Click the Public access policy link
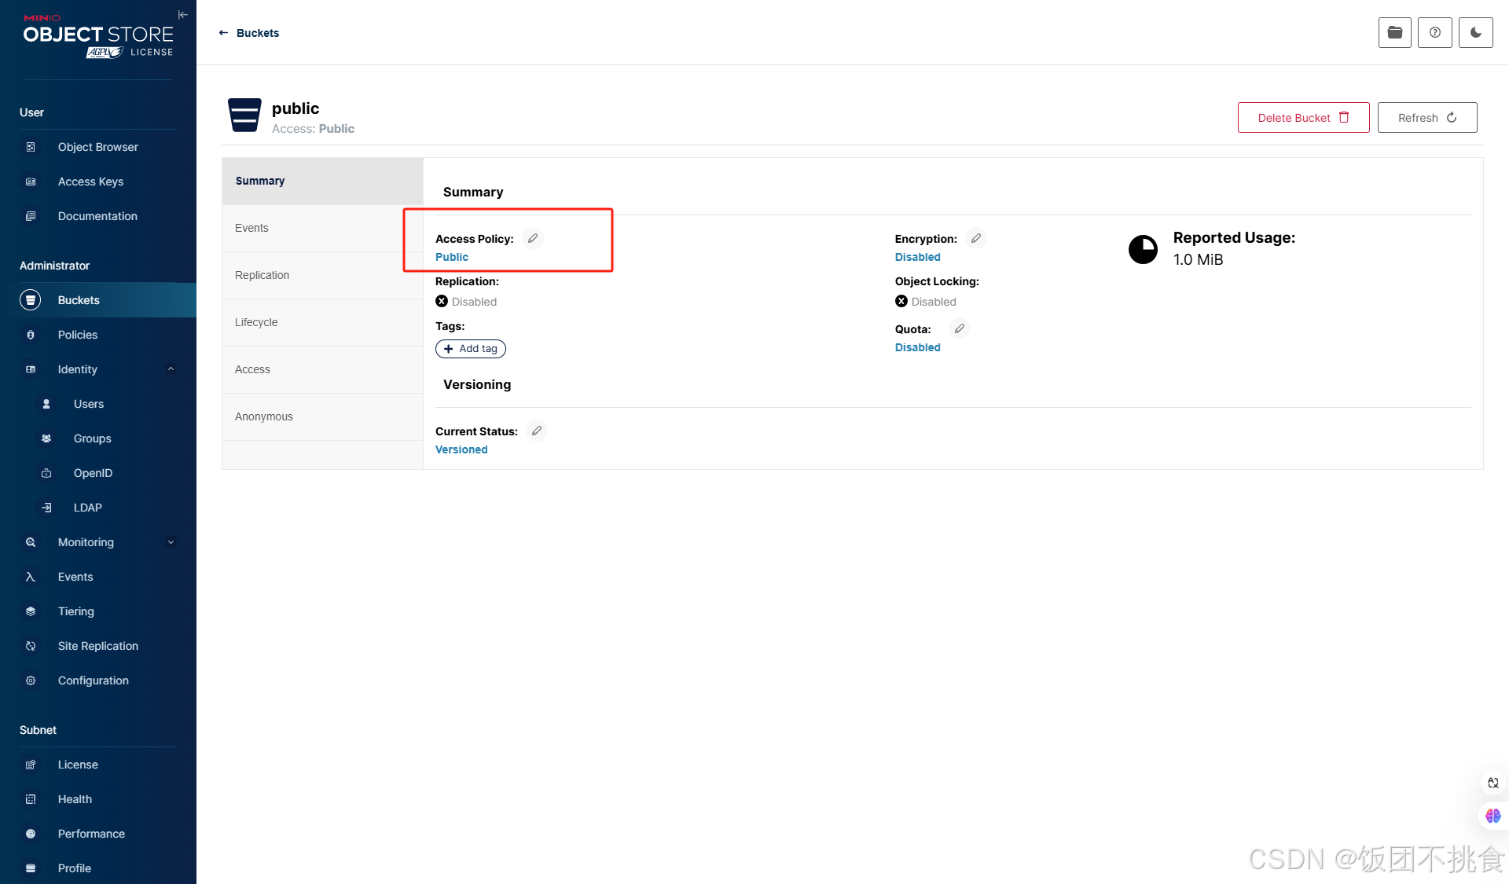Screen dimensions: 1509x884 (452, 257)
